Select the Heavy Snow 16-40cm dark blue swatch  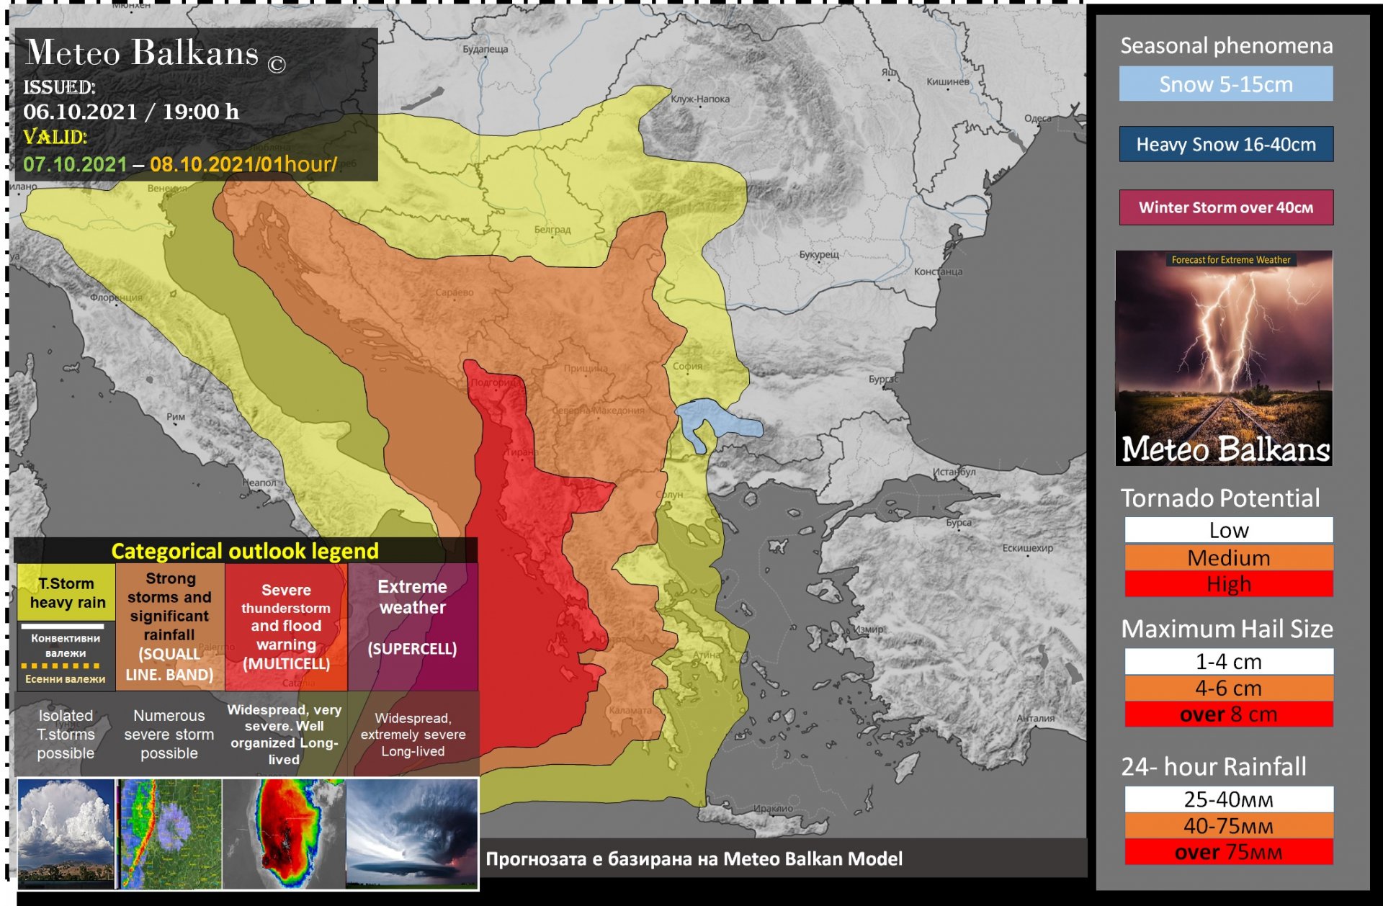(x=1225, y=144)
